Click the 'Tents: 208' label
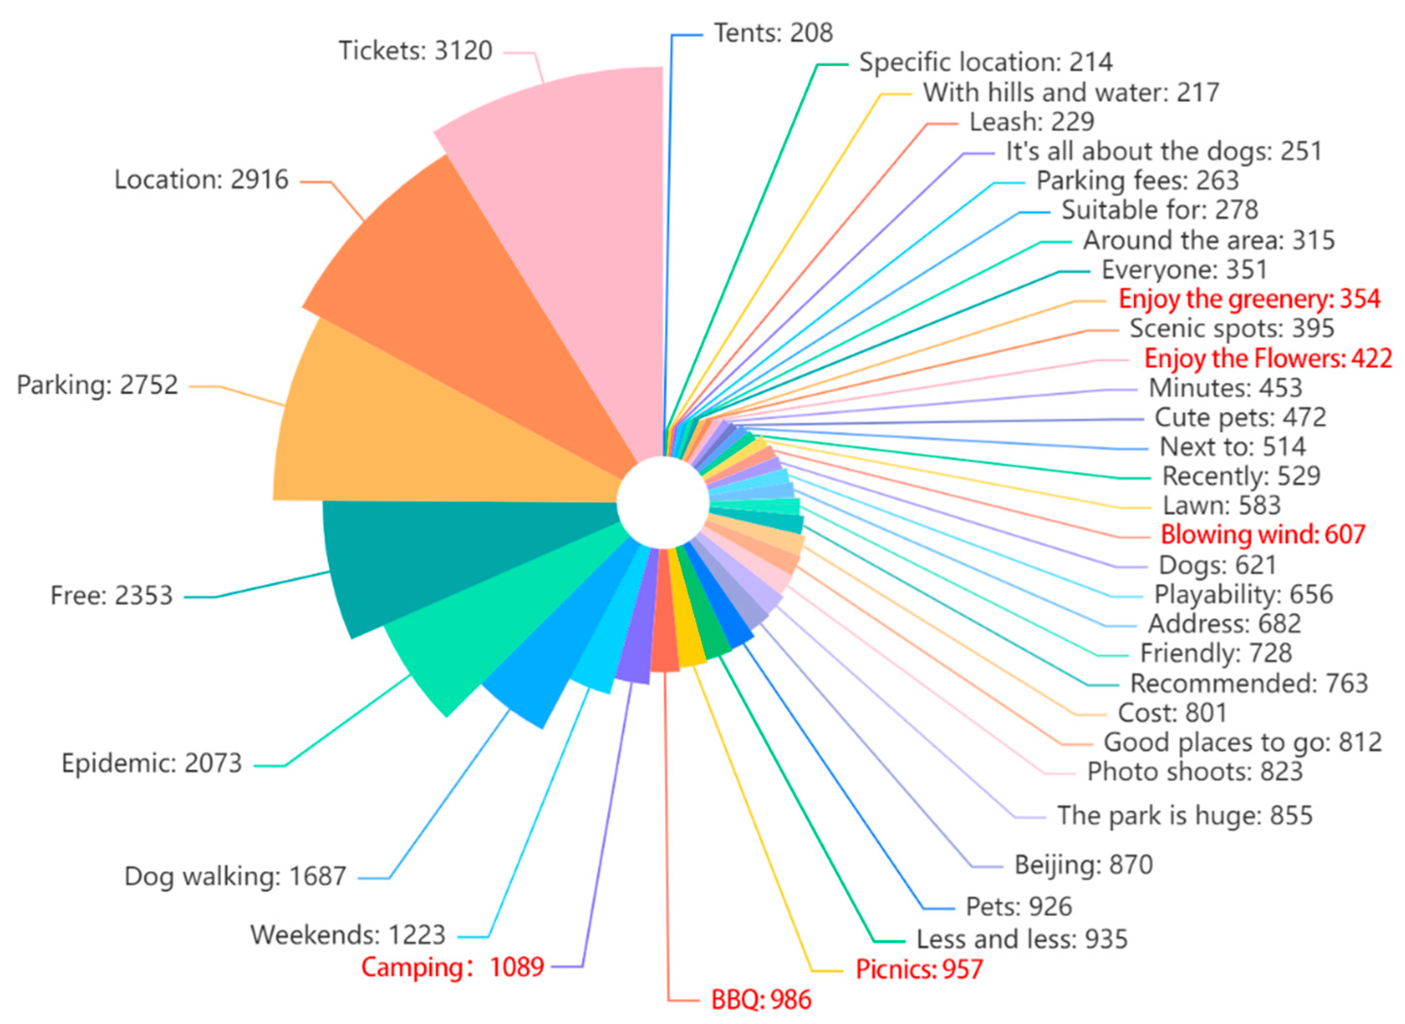Image resolution: width=1405 pixels, height=1024 pixels. [773, 33]
